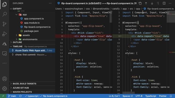Select the flip-board.component.ts diff tab
Image resolution: width=175 pixels, height=98 pixels.
[97, 3]
